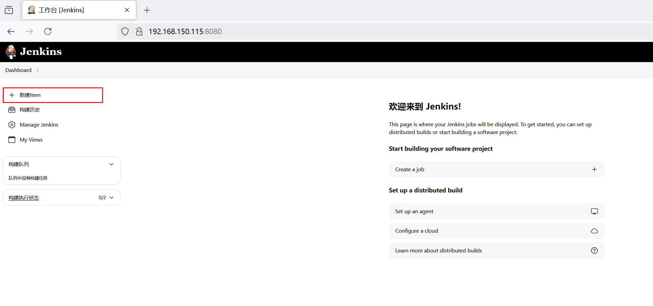The width and height of the screenshot is (653, 306).
Task: Open the 构建执行状态 link
Action: coord(24,198)
